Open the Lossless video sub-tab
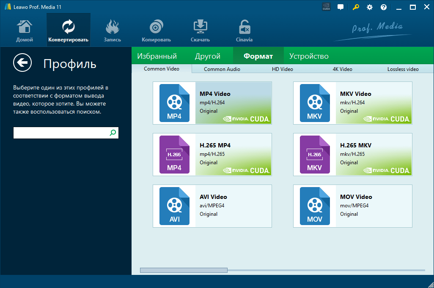This screenshot has width=434, height=288. point(403,69)
